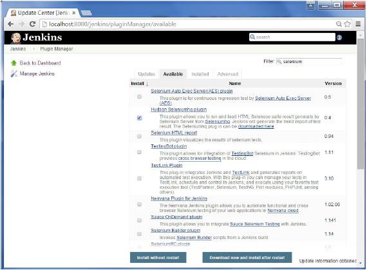This screenshot has height=270, width=367.
Task: Bookmark the page using the star icon
Action: 347,24
